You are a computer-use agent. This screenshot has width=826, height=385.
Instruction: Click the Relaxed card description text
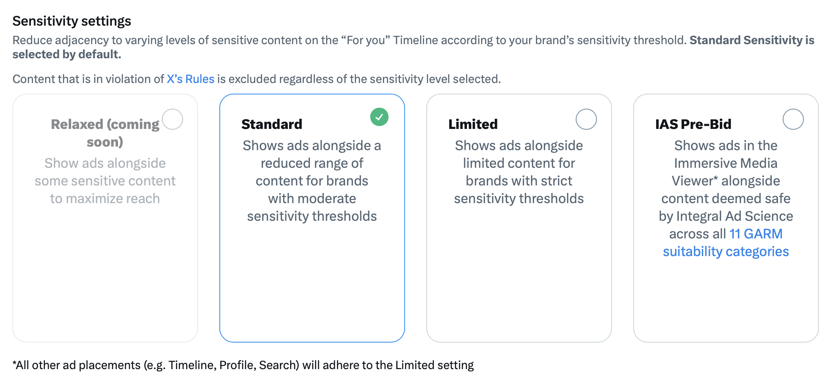pos(105,181)
